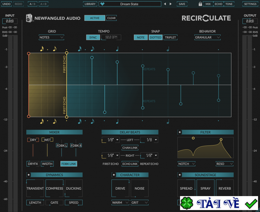Disable FDBK LINK in the mixer

pos(69,164)
